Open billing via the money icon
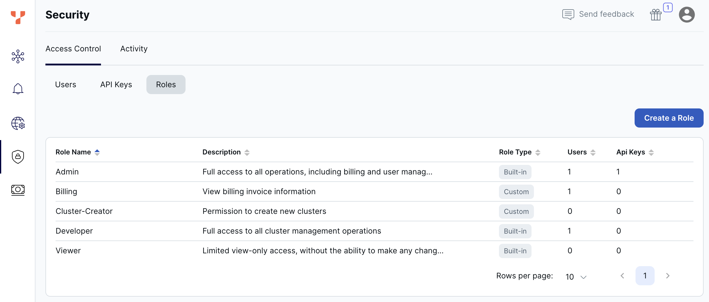Screen dimensions: 709x302 (18, 190)
